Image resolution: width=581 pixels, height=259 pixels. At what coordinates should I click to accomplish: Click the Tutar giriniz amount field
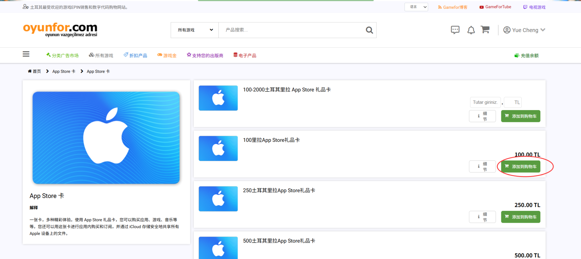pyautogui.click(x=485, y=102)
